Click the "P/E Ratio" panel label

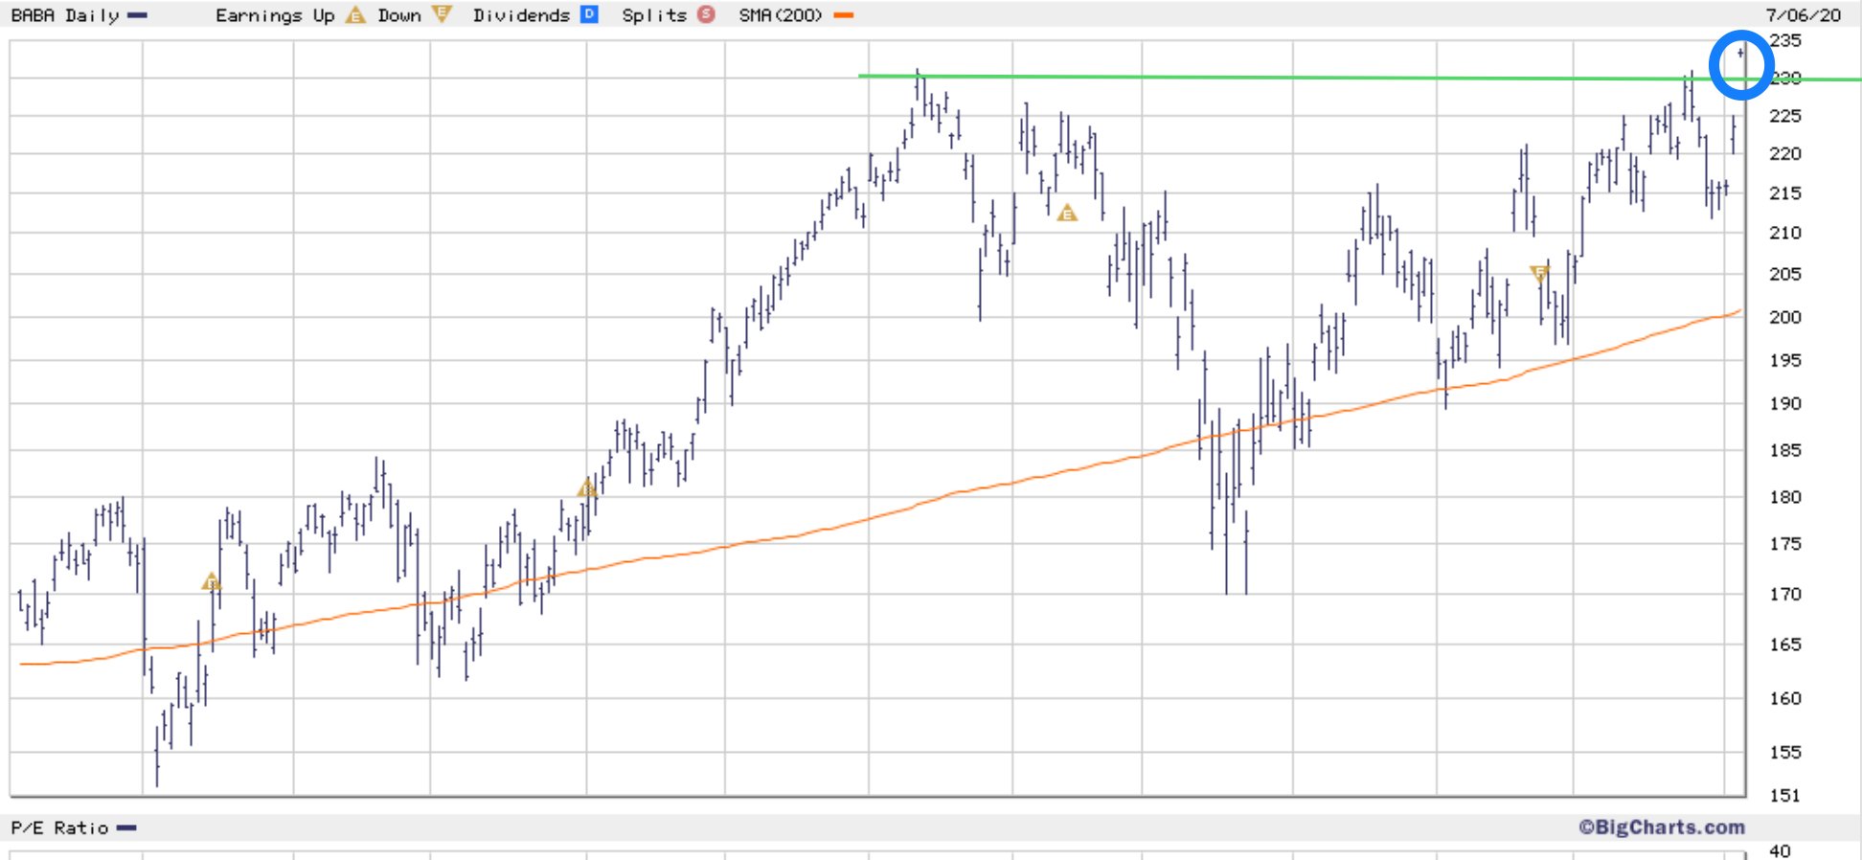pos(59,827)
